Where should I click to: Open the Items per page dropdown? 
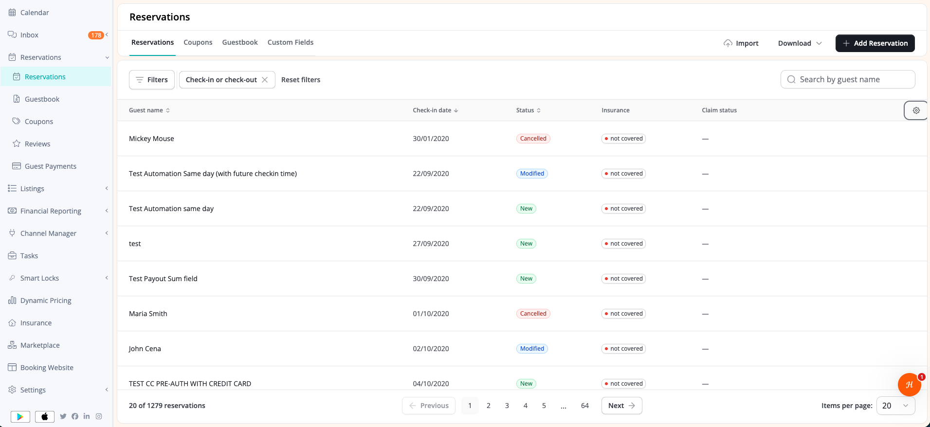click(895, 406)
